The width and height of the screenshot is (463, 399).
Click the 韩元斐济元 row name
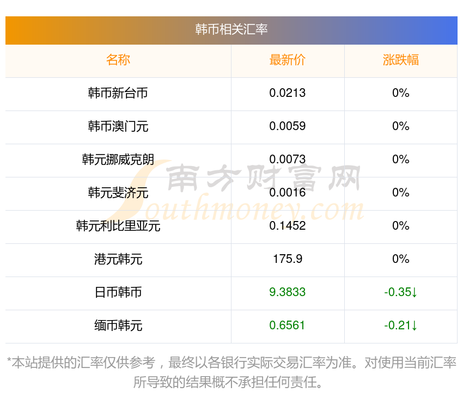pyautogui.click(x=118, y=193)
